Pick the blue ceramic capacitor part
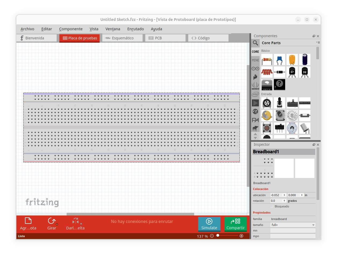The image size is (337, 257). [x=279, y=59]
